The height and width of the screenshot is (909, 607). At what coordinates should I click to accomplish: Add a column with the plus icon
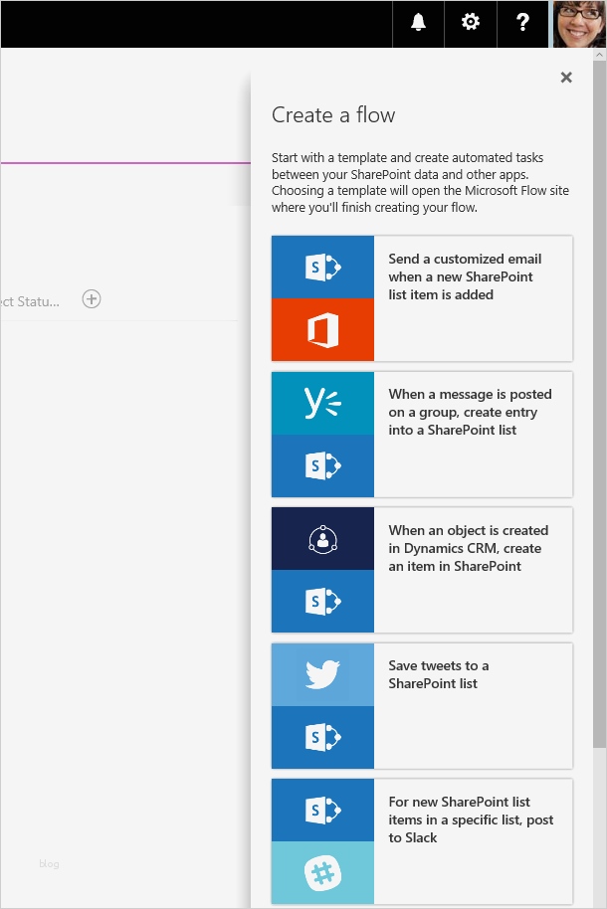(92, 299)
